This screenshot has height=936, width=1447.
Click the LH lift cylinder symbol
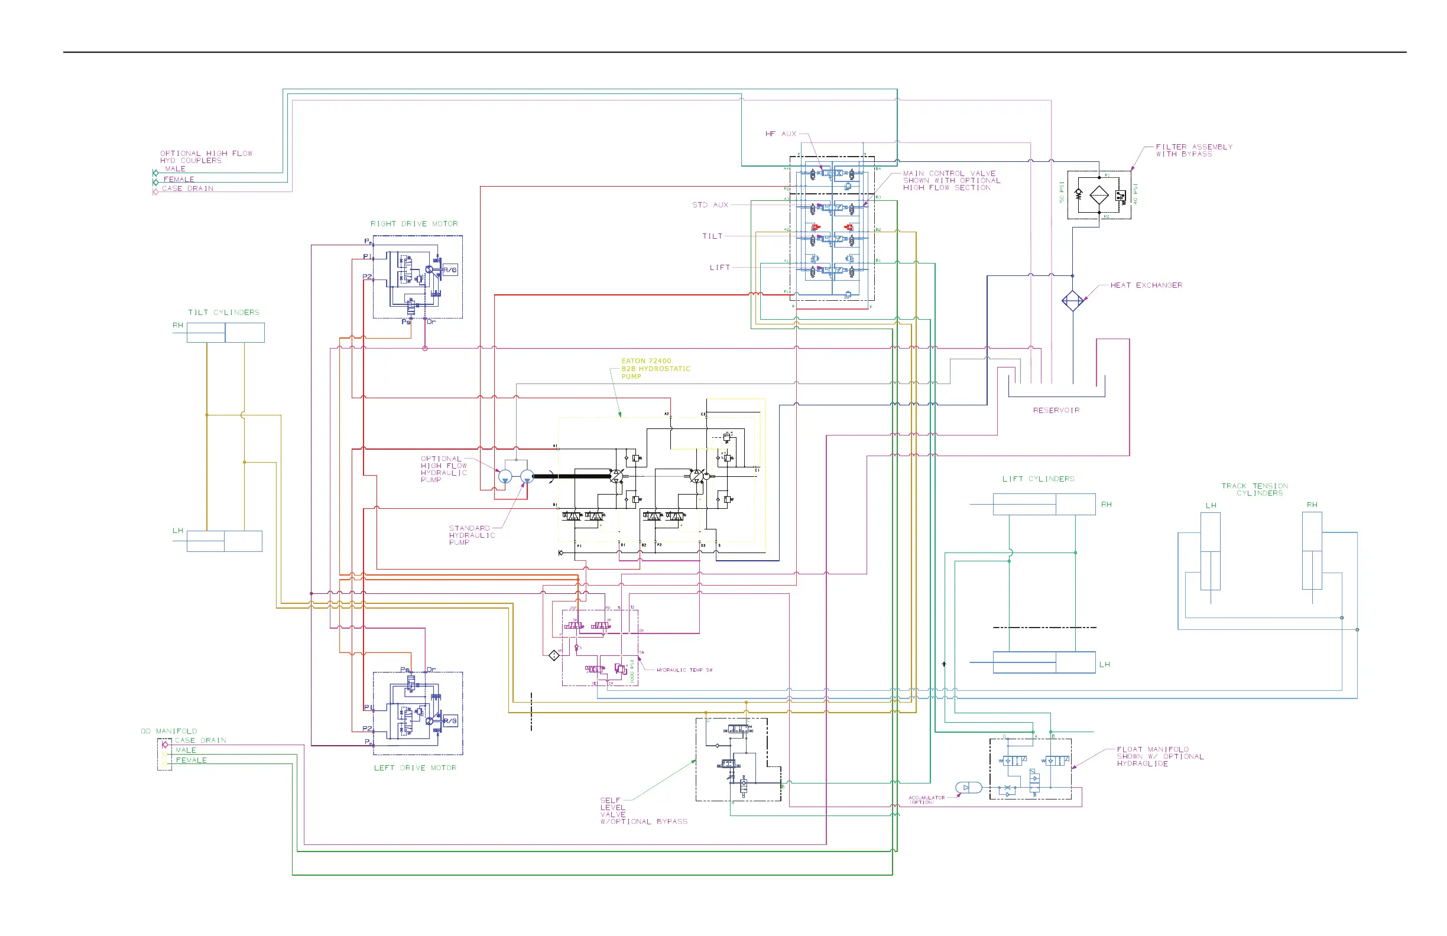click(1044, 662)
